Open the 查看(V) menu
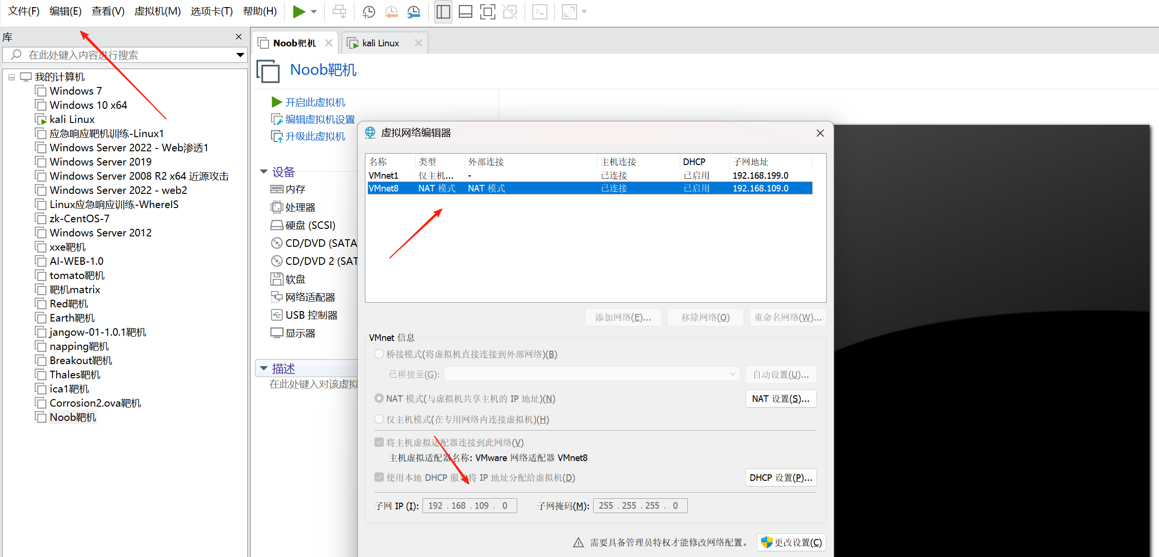Image resolution: width=1159 pixels, height=557 pixels. tap(108, 11)
